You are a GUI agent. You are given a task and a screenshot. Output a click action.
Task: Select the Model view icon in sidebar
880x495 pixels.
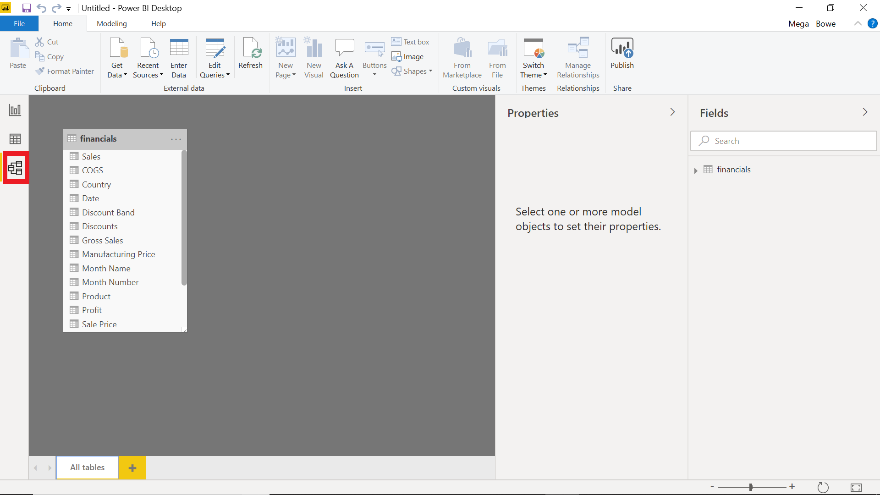(x=15, y=168)
